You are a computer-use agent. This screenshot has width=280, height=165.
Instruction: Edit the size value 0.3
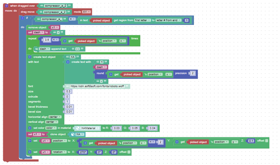pyautogui.click(x=68, y=91)
